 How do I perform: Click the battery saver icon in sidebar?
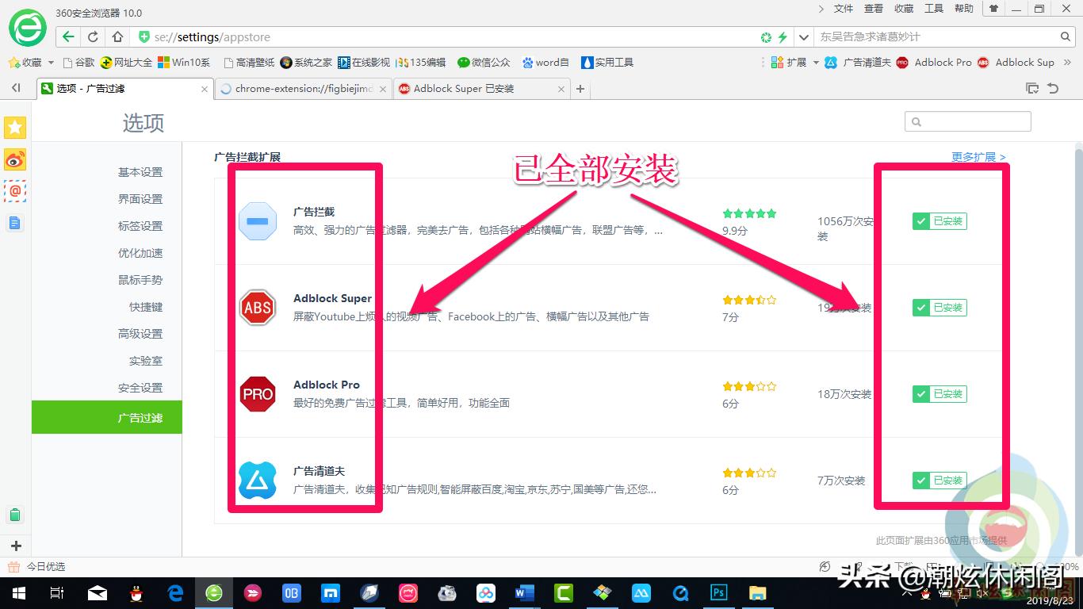click(x=15, y=515)
